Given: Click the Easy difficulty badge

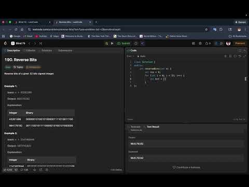Looking at the screenshot, I should tap(8, 67).
